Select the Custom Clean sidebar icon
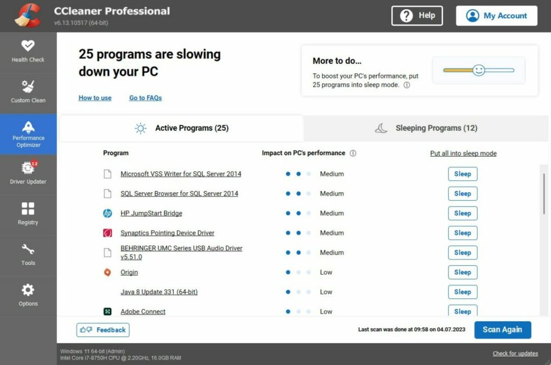This screenshot has height=365, width=551. [x=28, y=93]
